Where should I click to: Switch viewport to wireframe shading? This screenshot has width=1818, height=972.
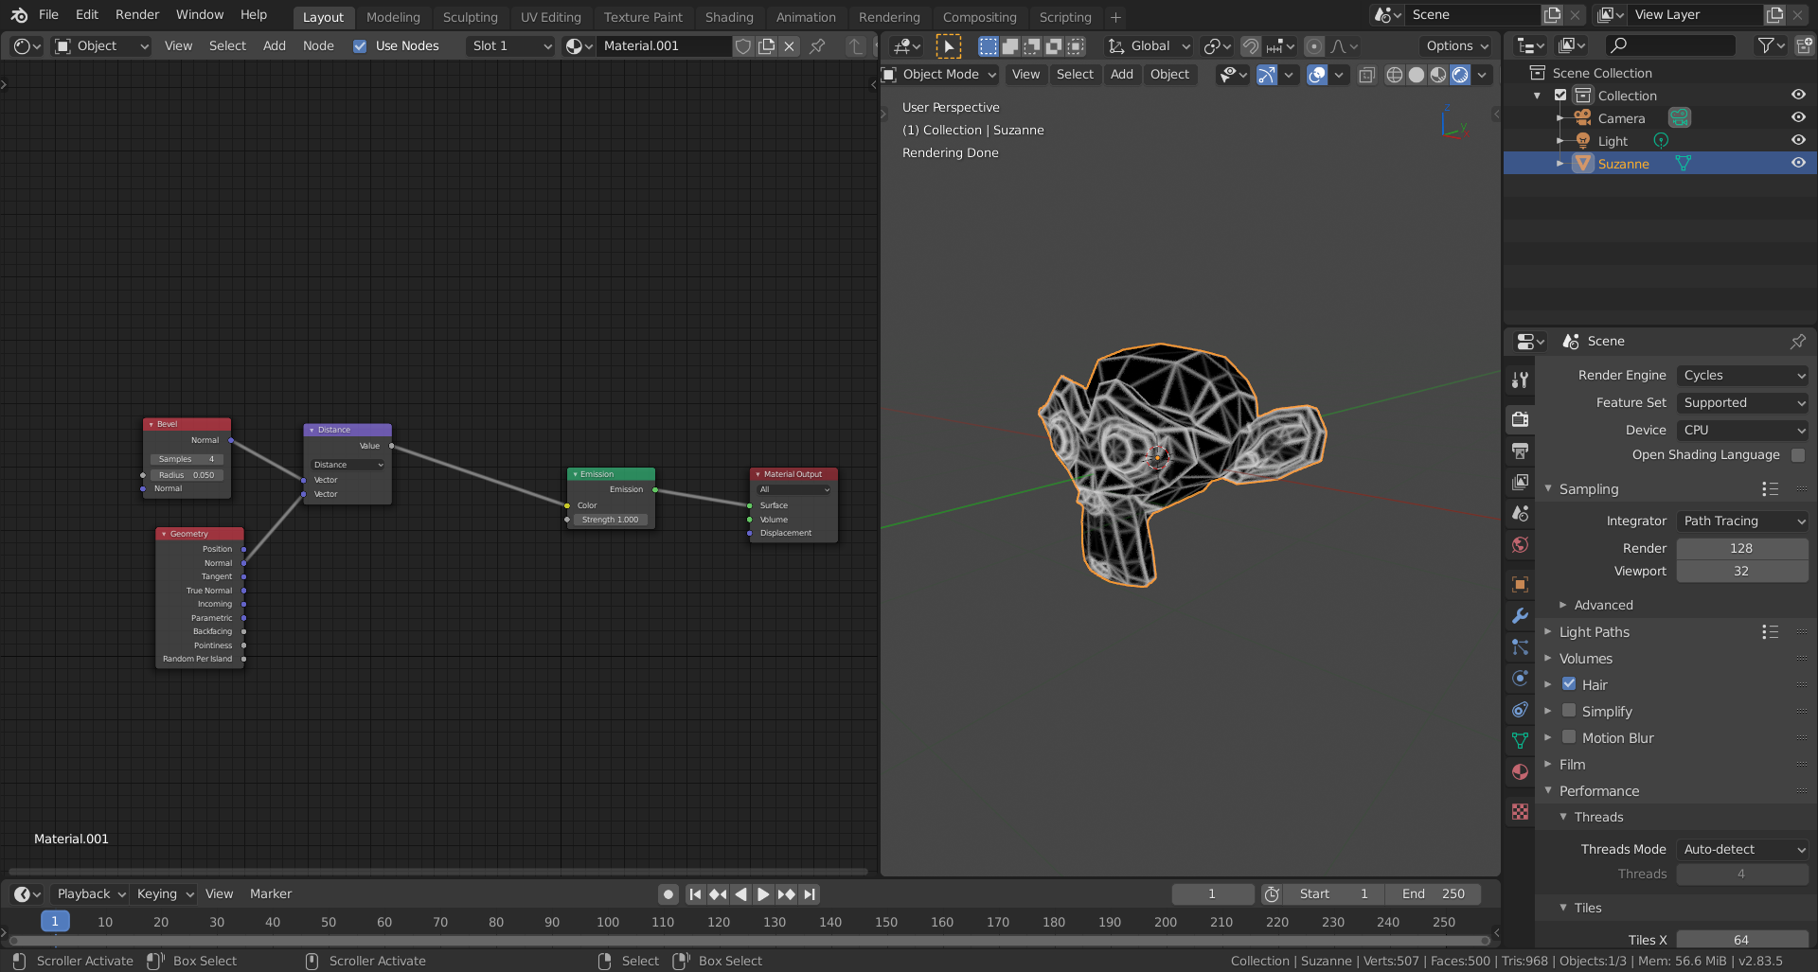[x=1394, y=75]
